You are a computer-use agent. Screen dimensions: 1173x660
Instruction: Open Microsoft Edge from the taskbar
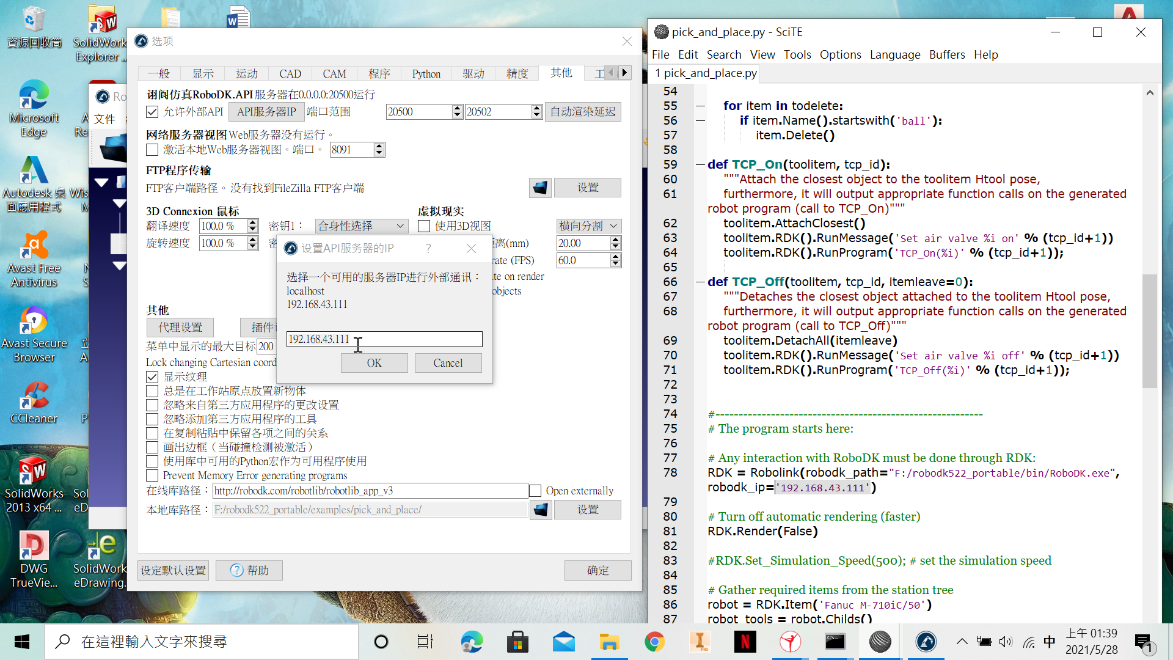click(472, 642)
